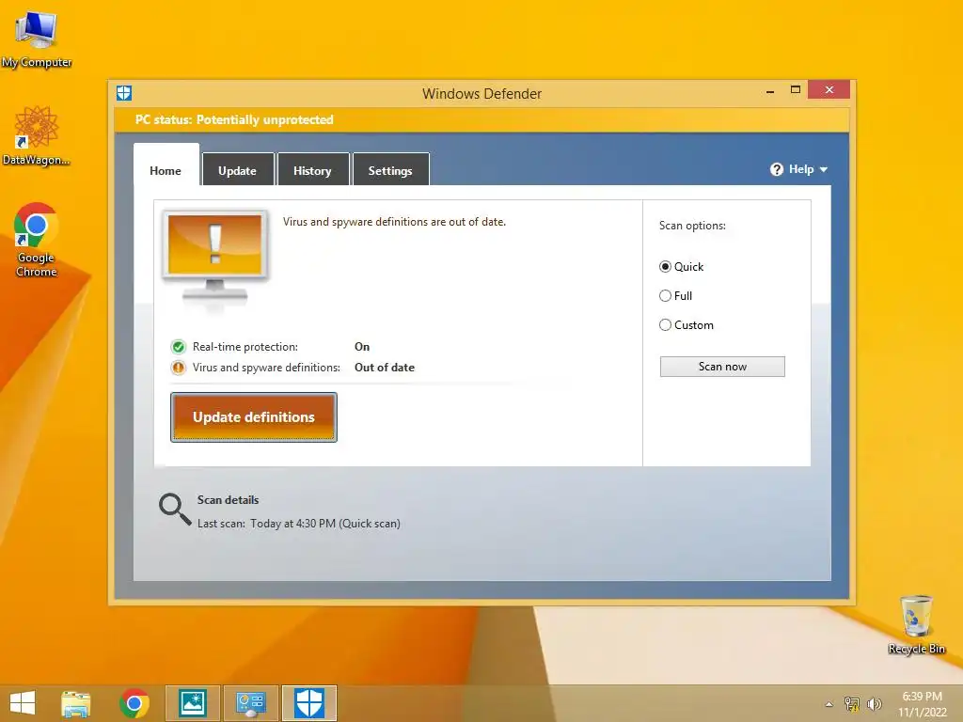The image size is (963, 722).
Task: Click the Windows Defender taskbar icon
Action: (308, 703)
